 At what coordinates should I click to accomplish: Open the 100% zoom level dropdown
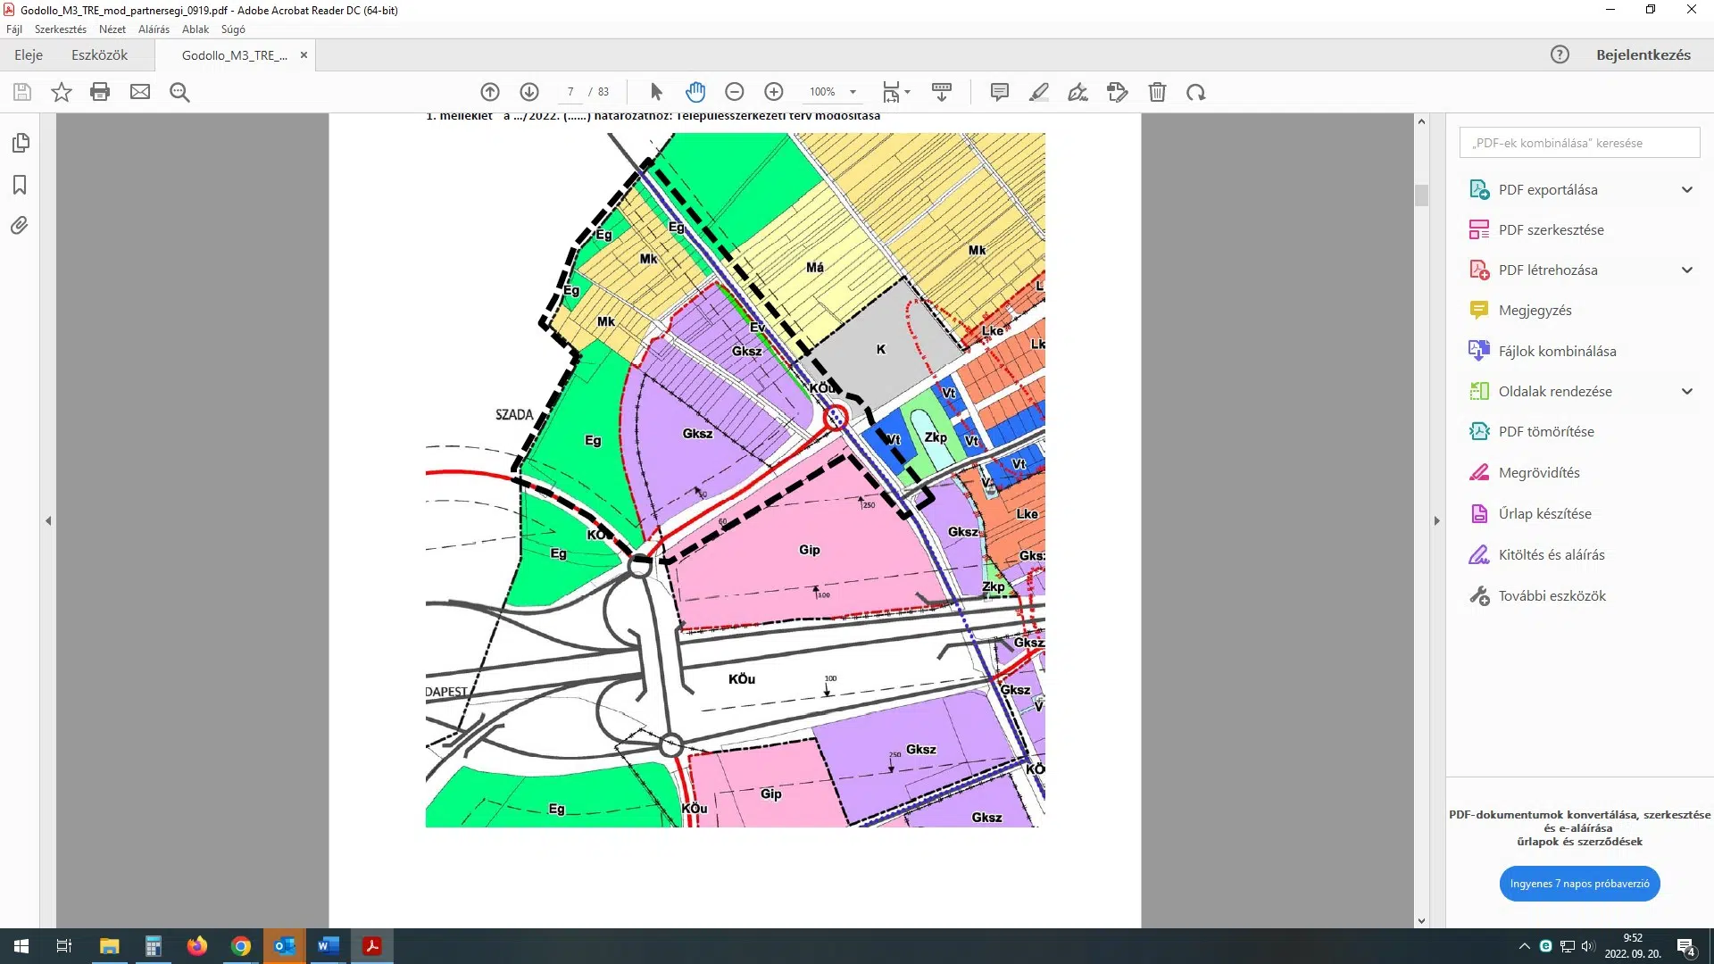(x=853, y=92)
